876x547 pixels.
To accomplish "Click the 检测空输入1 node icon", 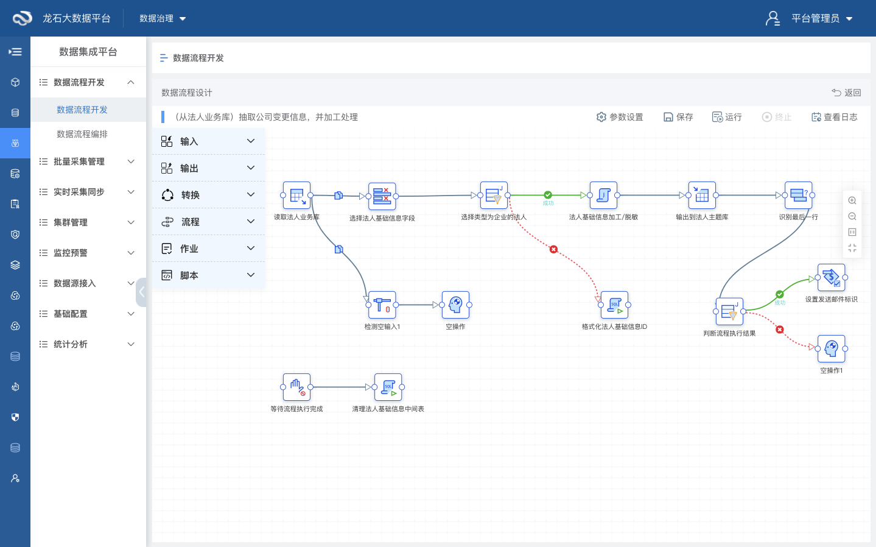I will [x=382, y=305].
